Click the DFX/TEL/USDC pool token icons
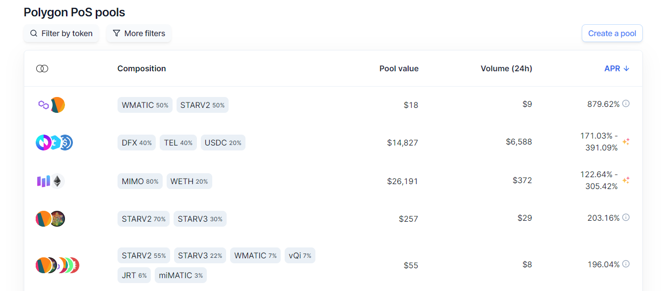This screenshot has width=669, height=291. coord(55,143)
